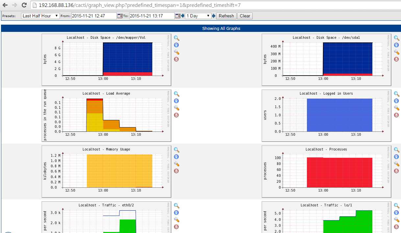Open wrench properties for Disk Space /dev/mapper/Vol

(176, 52)
